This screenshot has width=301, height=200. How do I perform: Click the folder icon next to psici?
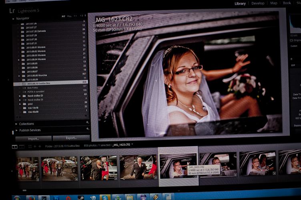pos(24,104)
